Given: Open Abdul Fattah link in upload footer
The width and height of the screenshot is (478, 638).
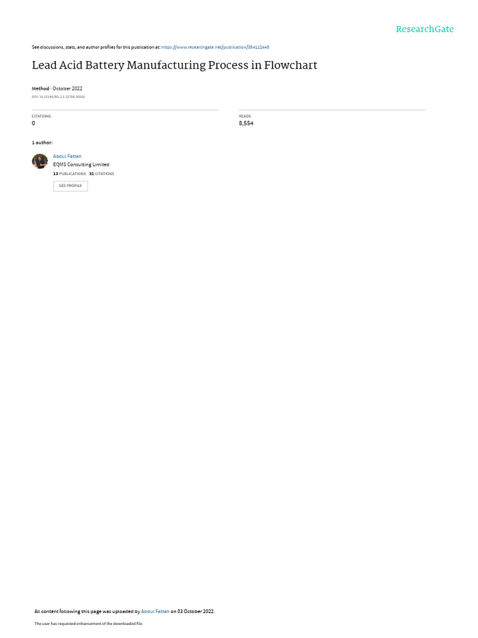Looking at the screenshot, I should [155, 611].
